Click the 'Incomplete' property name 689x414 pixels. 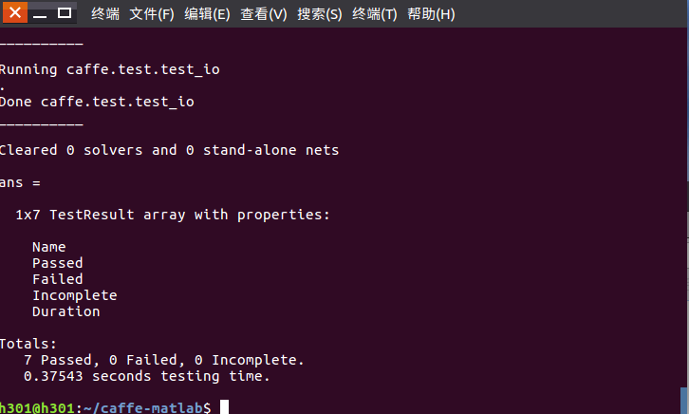tap(74, 295)
